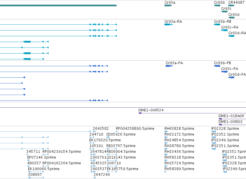
Task: Select EST RH58389.5prime
Action: pyautogui.click(x=165, y=172)
